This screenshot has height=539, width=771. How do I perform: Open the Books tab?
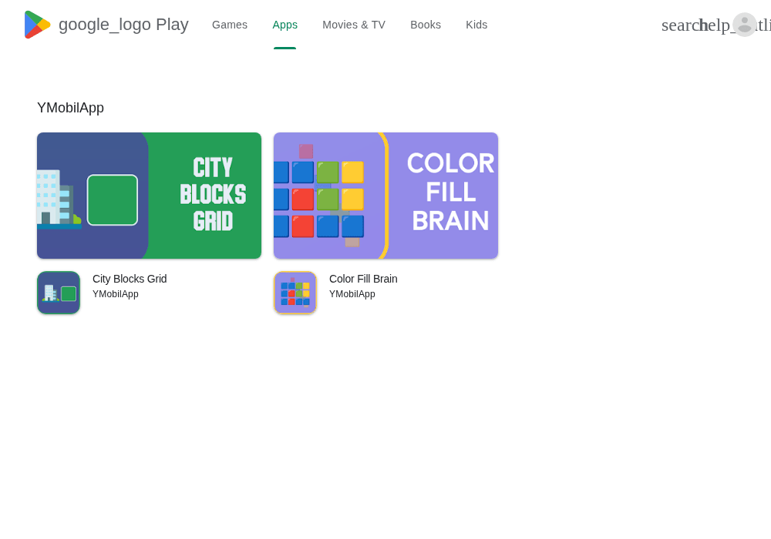coord(426,25)
